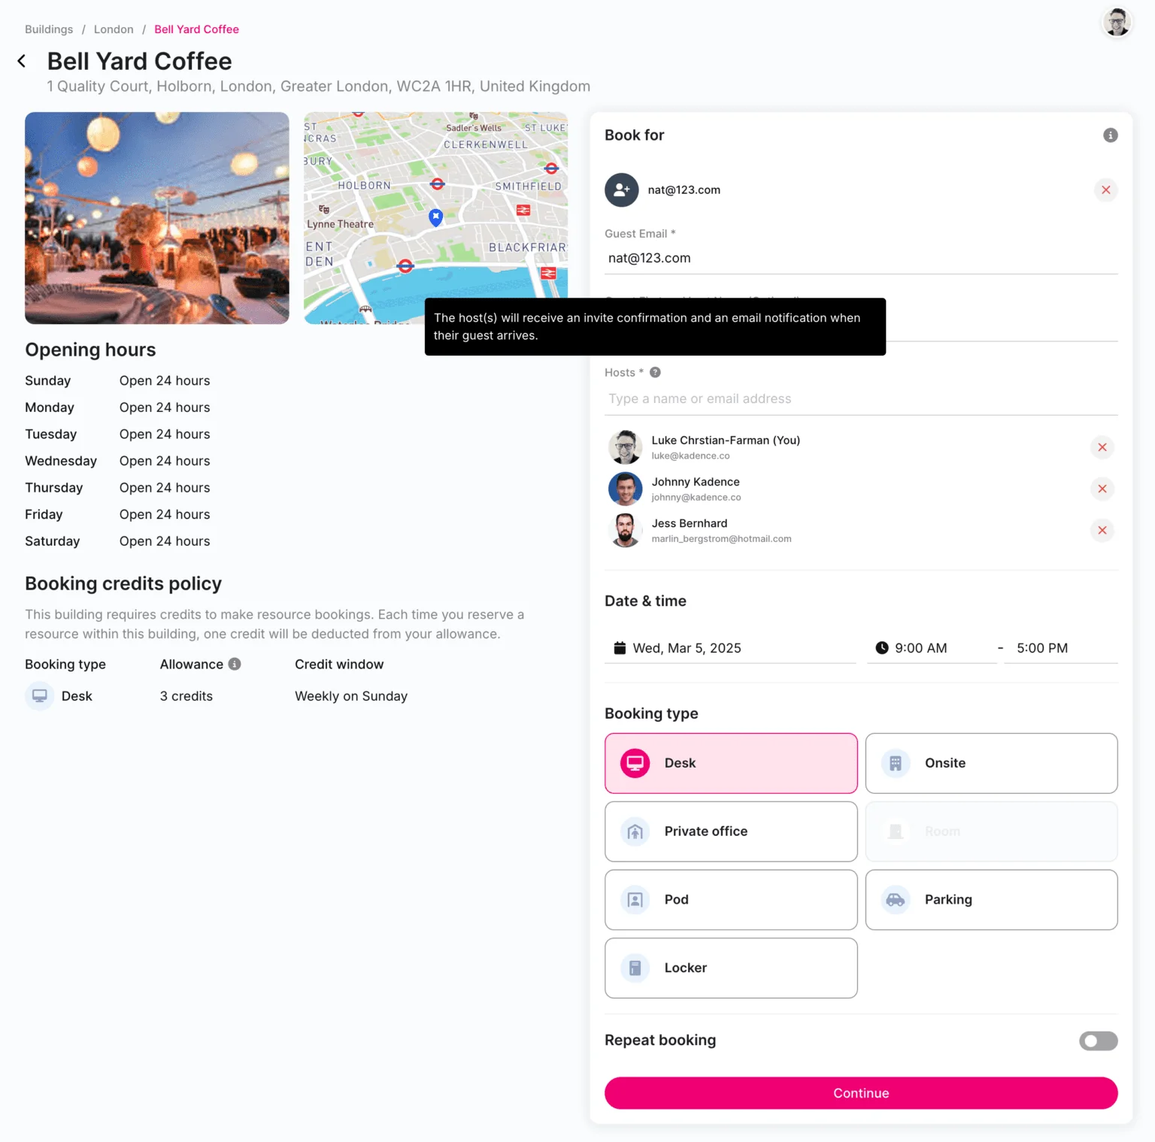Viewport: 1155px width, 1142px height.
Task: Click the map preview of Holborn
Action: (435, 218)
